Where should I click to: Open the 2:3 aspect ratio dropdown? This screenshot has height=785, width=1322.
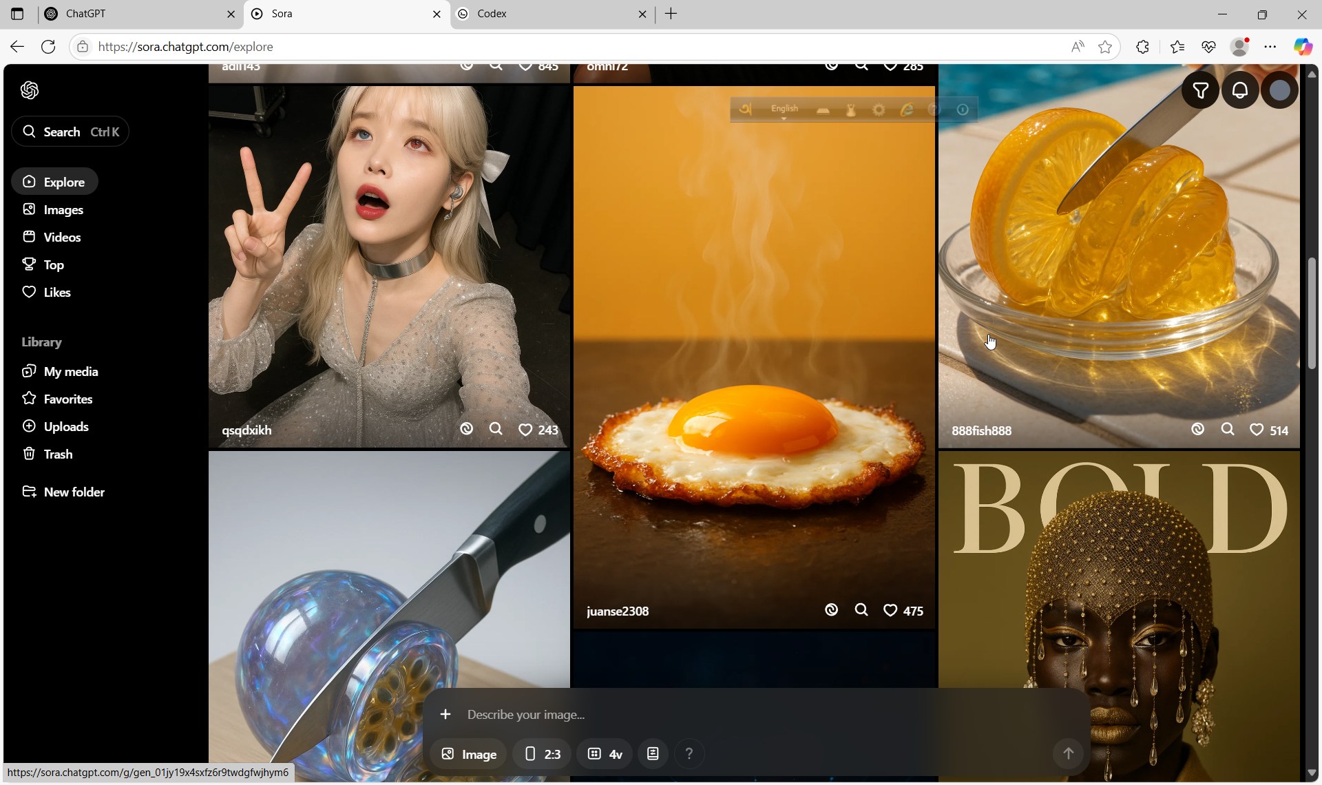543,754
